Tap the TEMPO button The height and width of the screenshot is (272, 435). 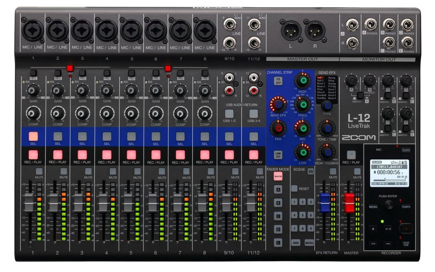click(406, 207)
